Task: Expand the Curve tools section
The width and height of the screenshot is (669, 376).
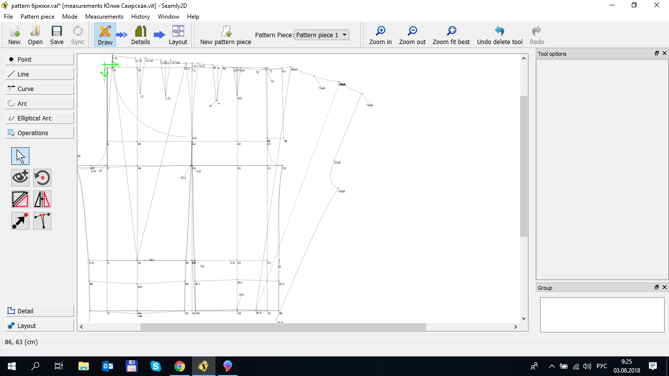Action: point(40,89)
